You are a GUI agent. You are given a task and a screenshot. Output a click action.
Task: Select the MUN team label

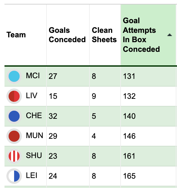[x=34, y=136]
